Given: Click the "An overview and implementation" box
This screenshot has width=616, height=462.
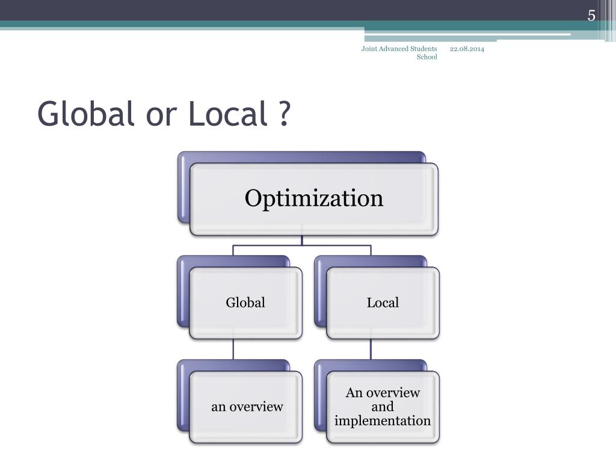Looking at the screenshot, I should (x=383, y=407).
